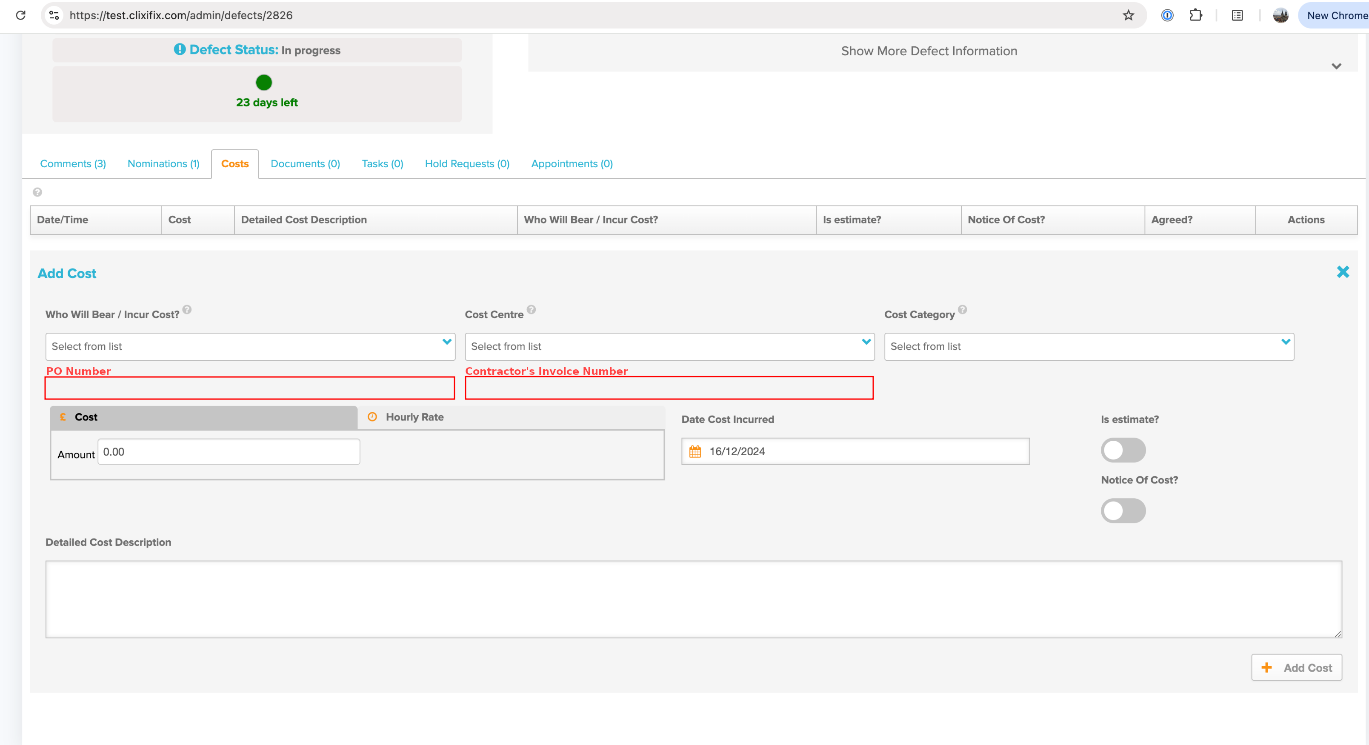Click the calendar icon in Date Cost Incurred
The width and height of the screenshot is (1369, 745).
point(695,451)
